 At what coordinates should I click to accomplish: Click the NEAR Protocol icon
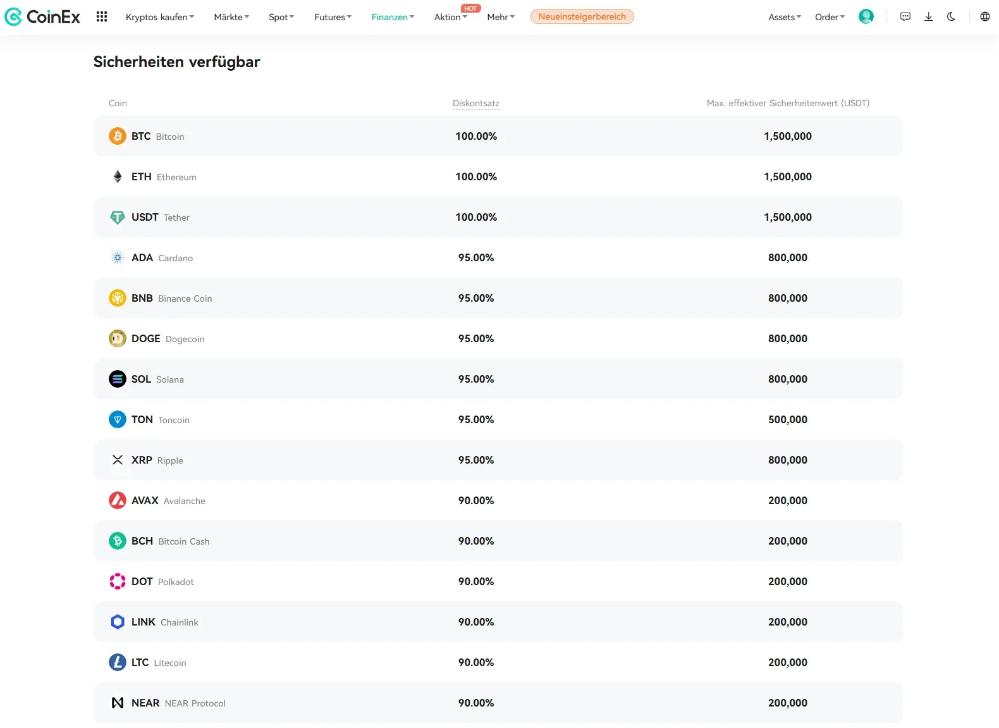(118, 703)
